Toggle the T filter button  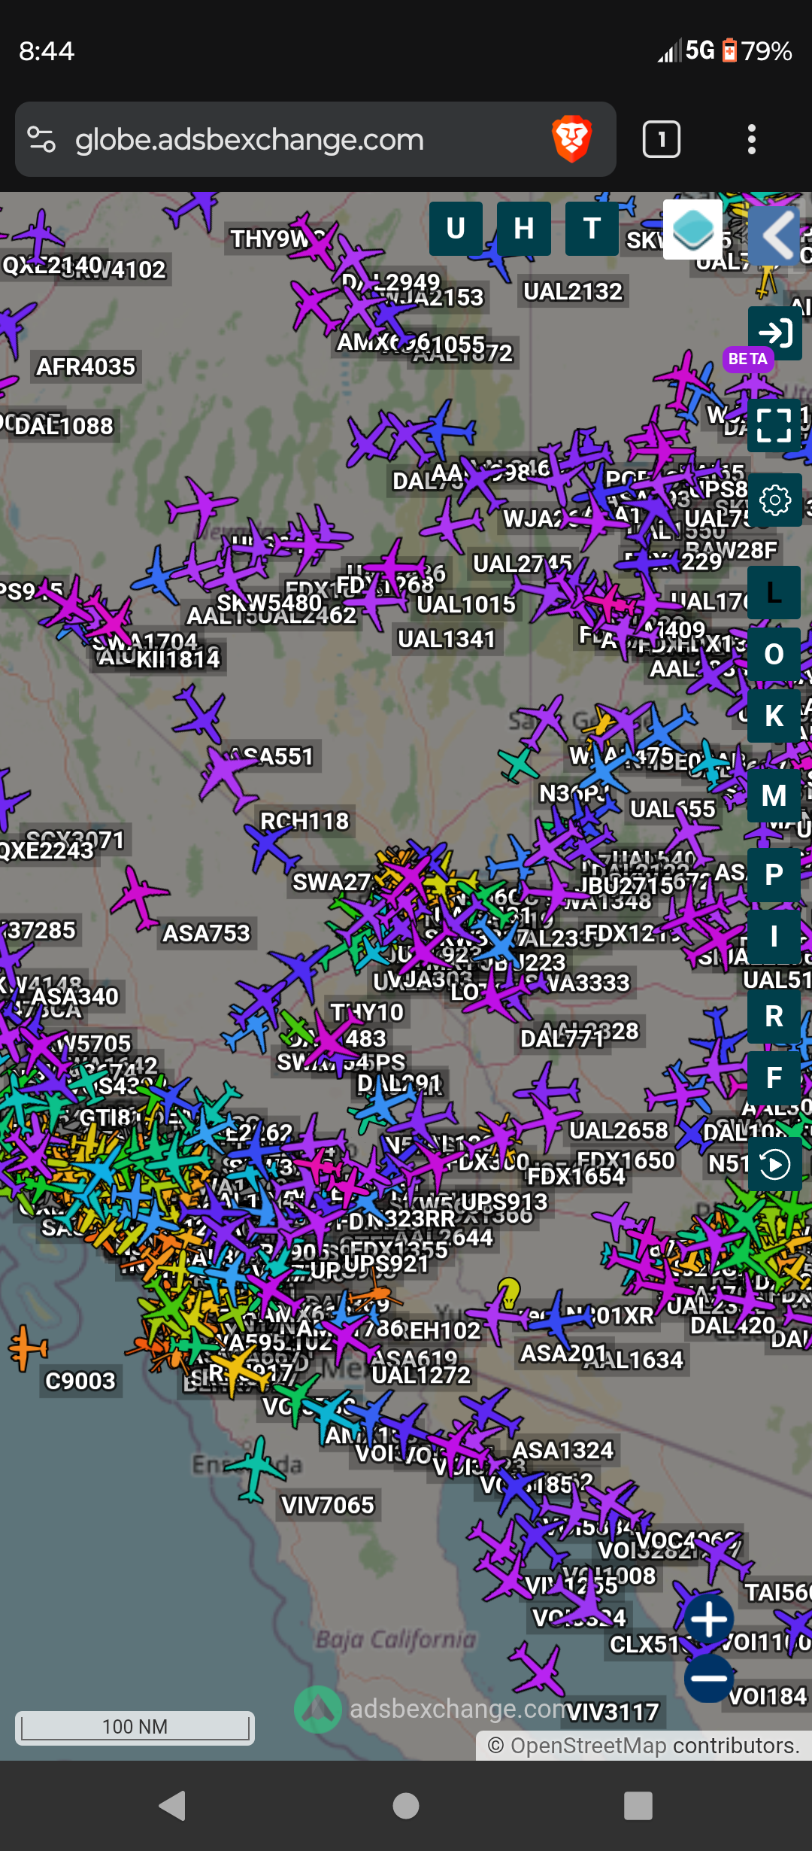(x=592, y=229)
